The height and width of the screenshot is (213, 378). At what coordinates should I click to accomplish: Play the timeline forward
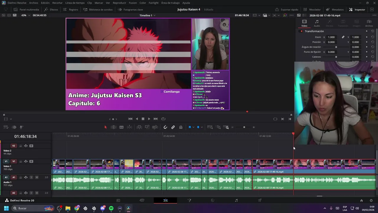click(149, 119)
